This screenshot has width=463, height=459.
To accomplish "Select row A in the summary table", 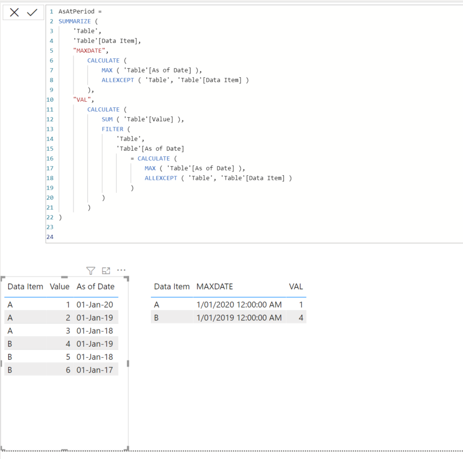I will 229,304.
